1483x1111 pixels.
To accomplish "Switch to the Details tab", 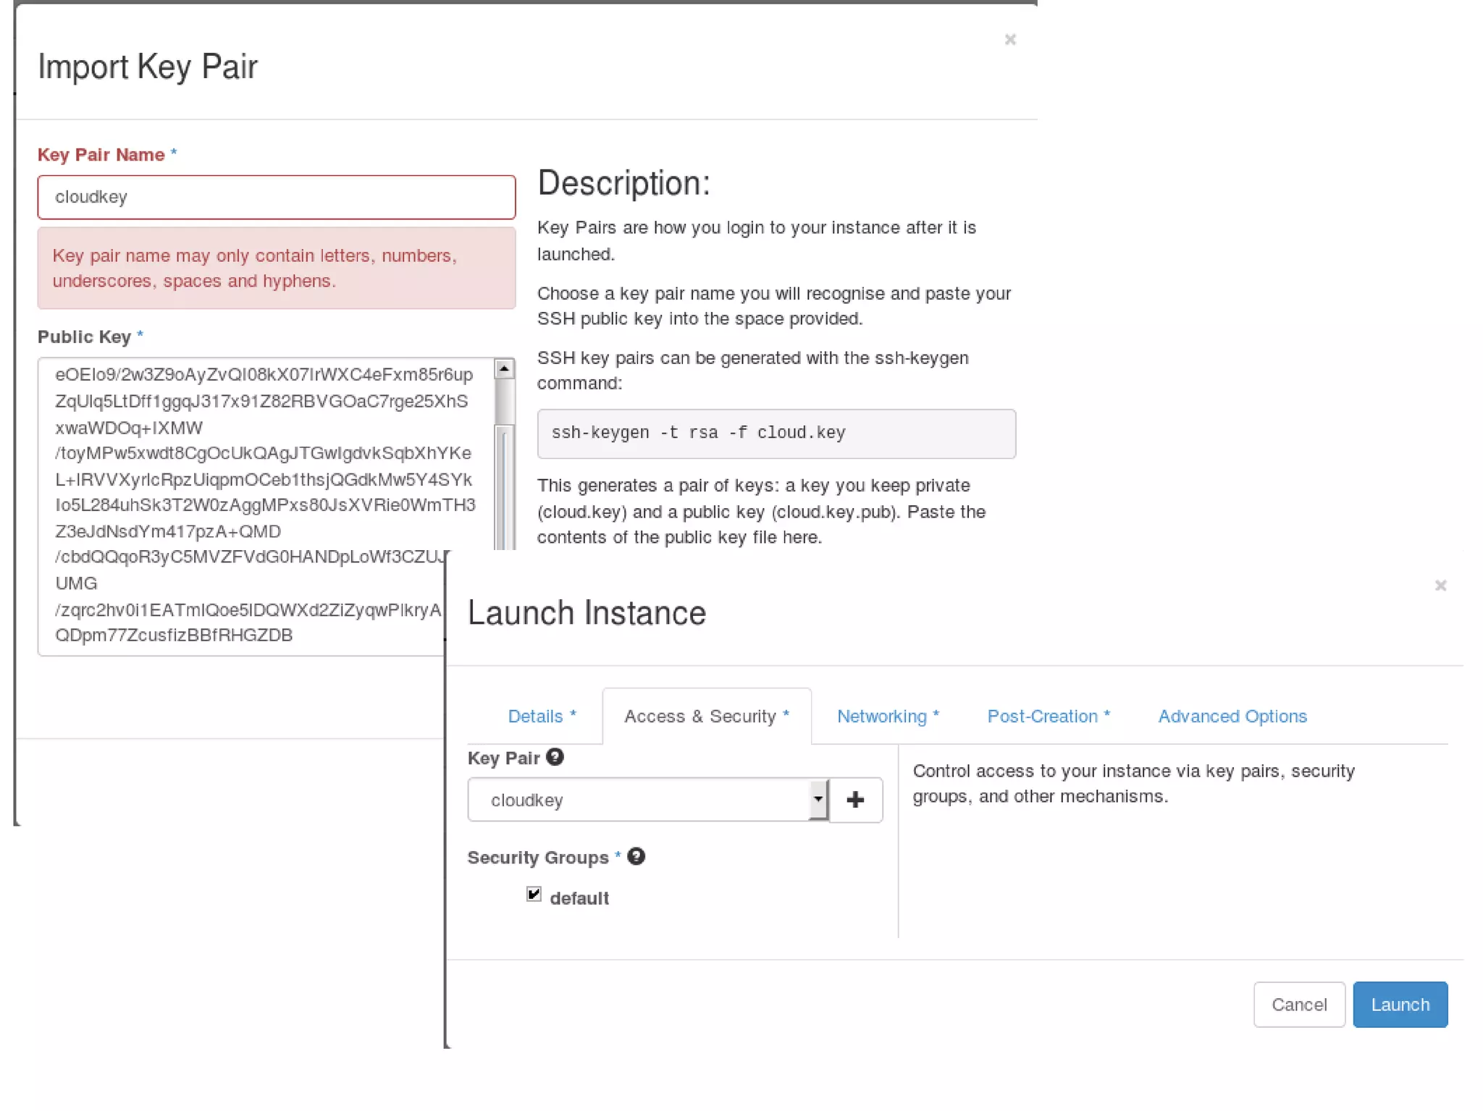I will click(541, 716).
